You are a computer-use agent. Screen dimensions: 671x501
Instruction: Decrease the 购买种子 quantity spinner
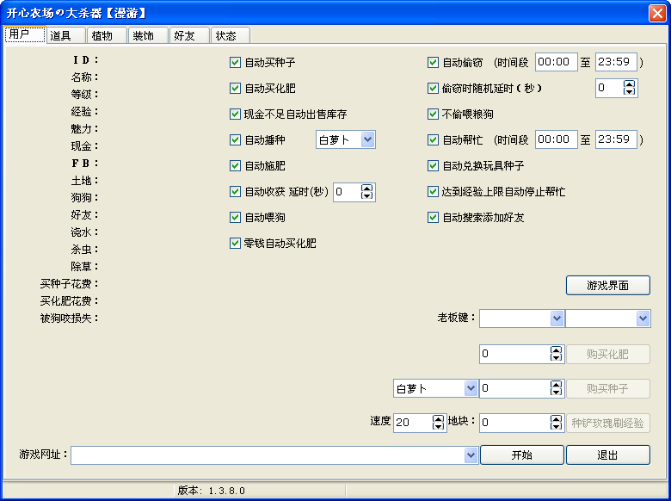[x=556, y=392]
